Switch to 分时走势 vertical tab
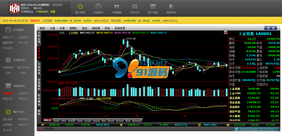282x136 pixels. click(39, 37)
